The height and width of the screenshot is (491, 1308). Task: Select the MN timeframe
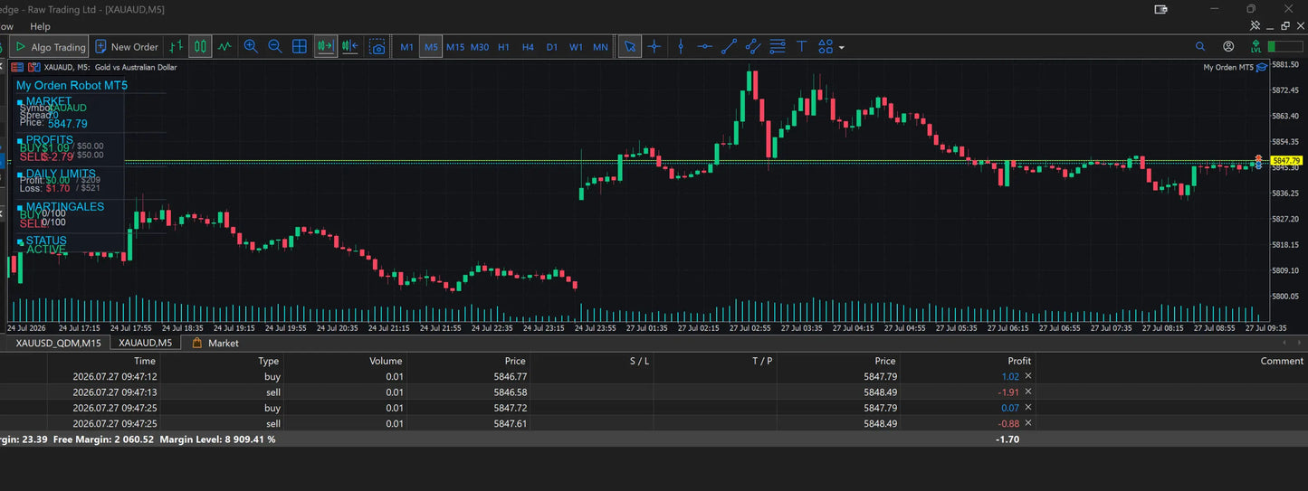600,47
